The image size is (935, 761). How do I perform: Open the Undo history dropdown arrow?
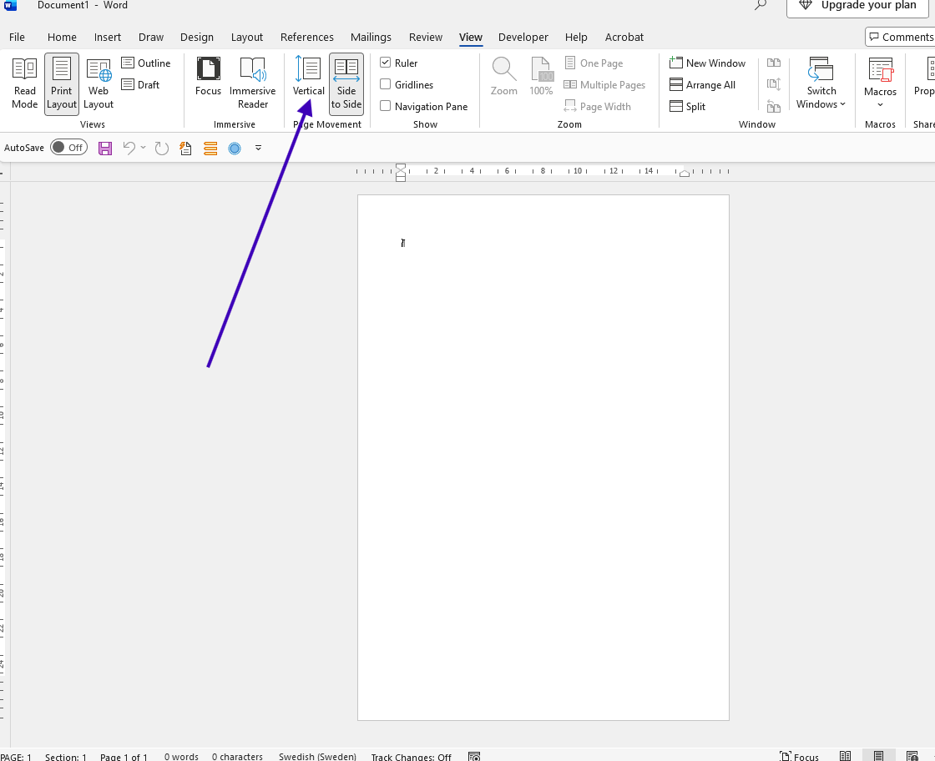point(143,148)
